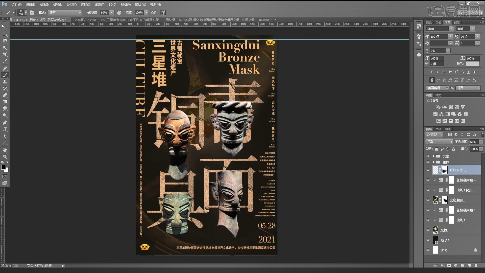Hide the 矩形 1 layer
This screenshot has height=273, width=485.
pos(428,240)
